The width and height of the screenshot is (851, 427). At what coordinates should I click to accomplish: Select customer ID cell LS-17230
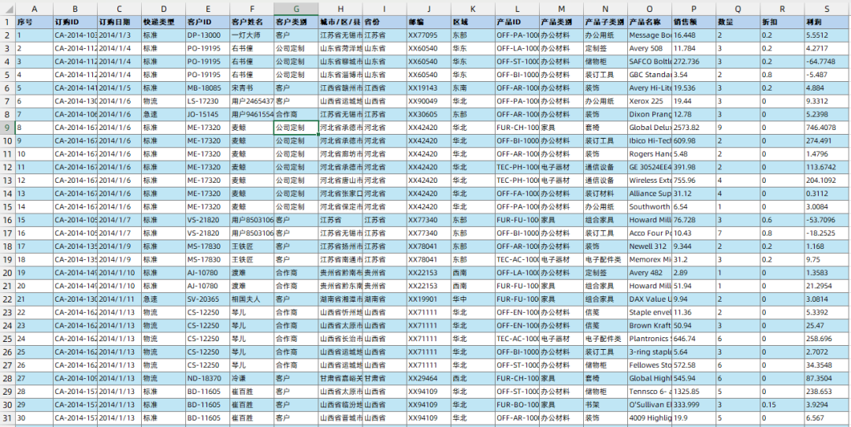(x=207, y=101)
